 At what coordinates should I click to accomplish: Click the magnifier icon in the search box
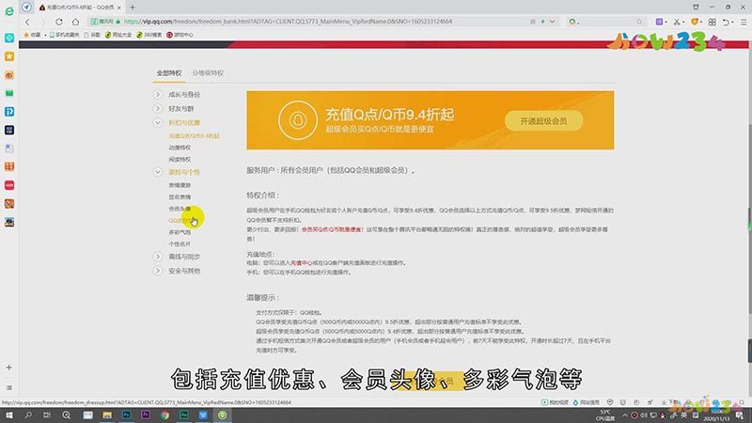pyautogui.click(x=639, y=22)
